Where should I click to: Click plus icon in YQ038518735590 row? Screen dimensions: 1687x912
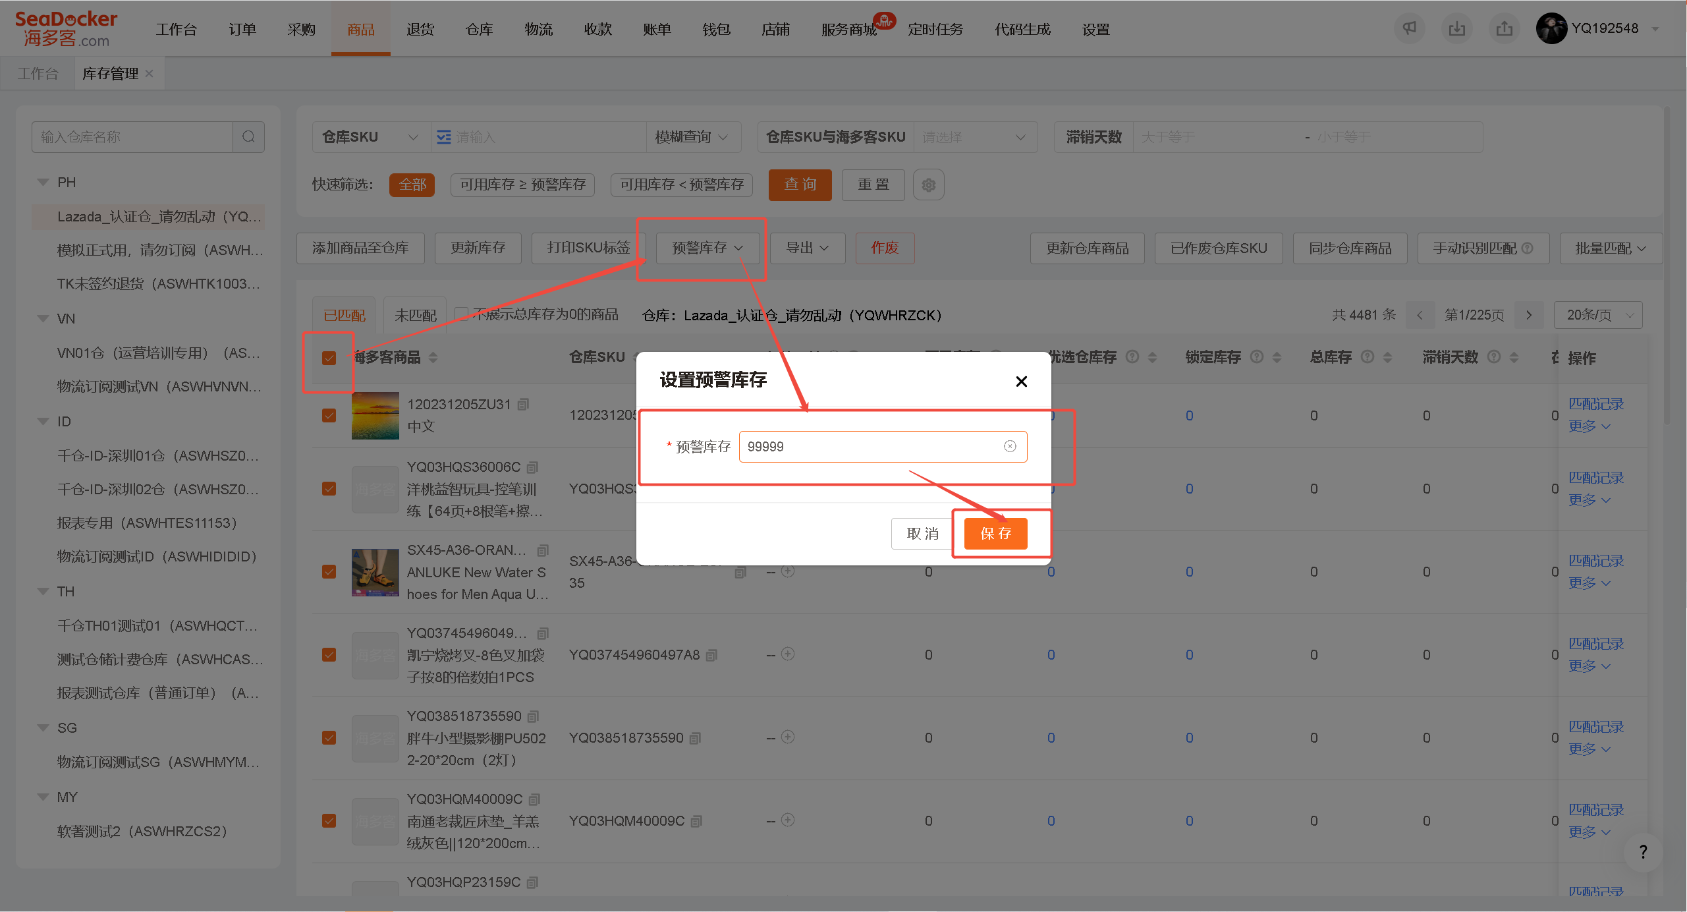pyautogui.click(x=788, y=737)
